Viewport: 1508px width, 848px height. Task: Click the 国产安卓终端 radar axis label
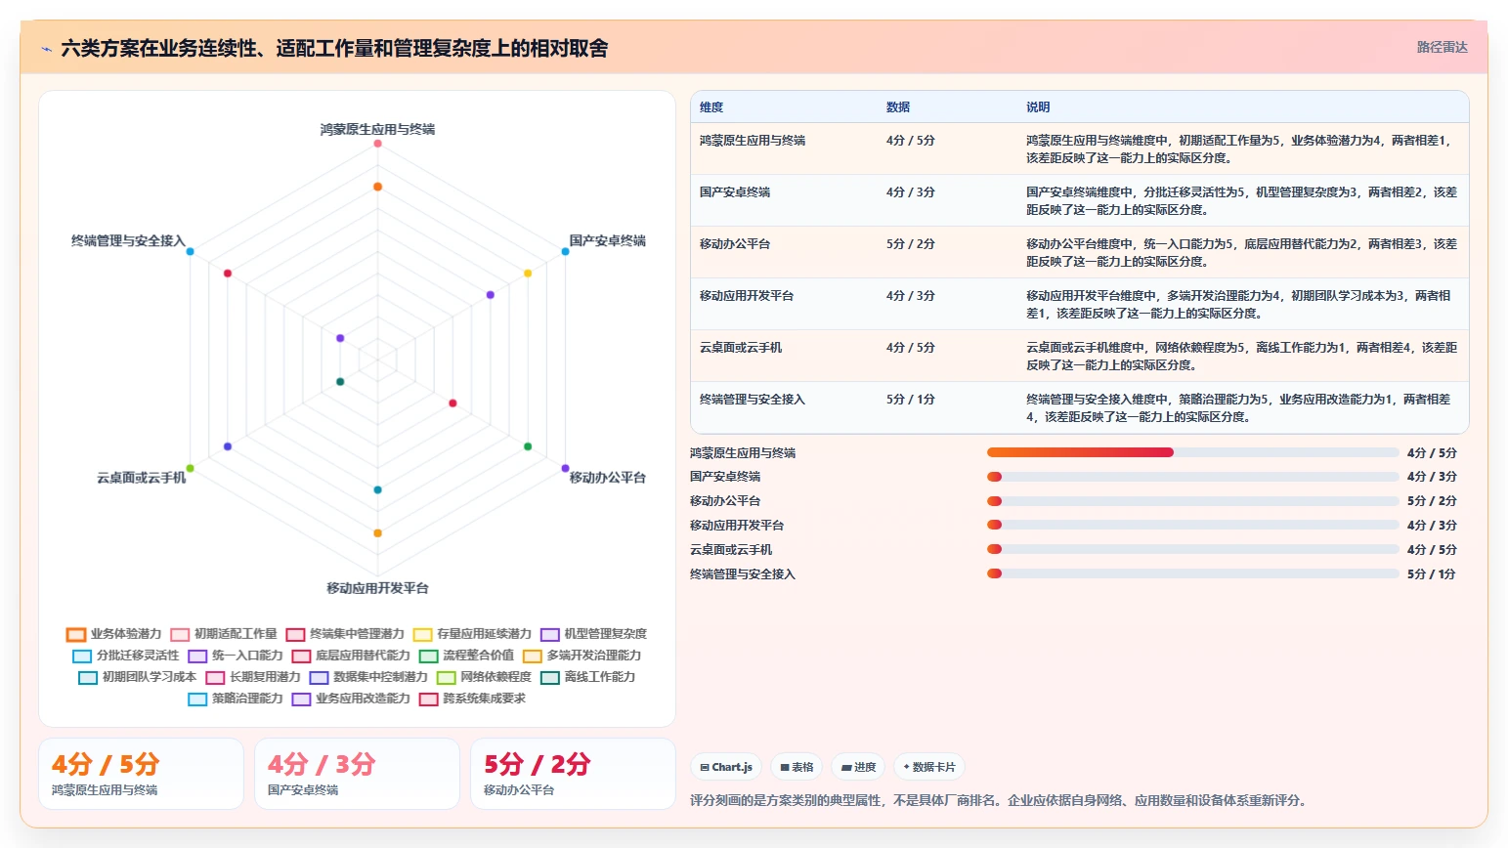coord(607,240)
